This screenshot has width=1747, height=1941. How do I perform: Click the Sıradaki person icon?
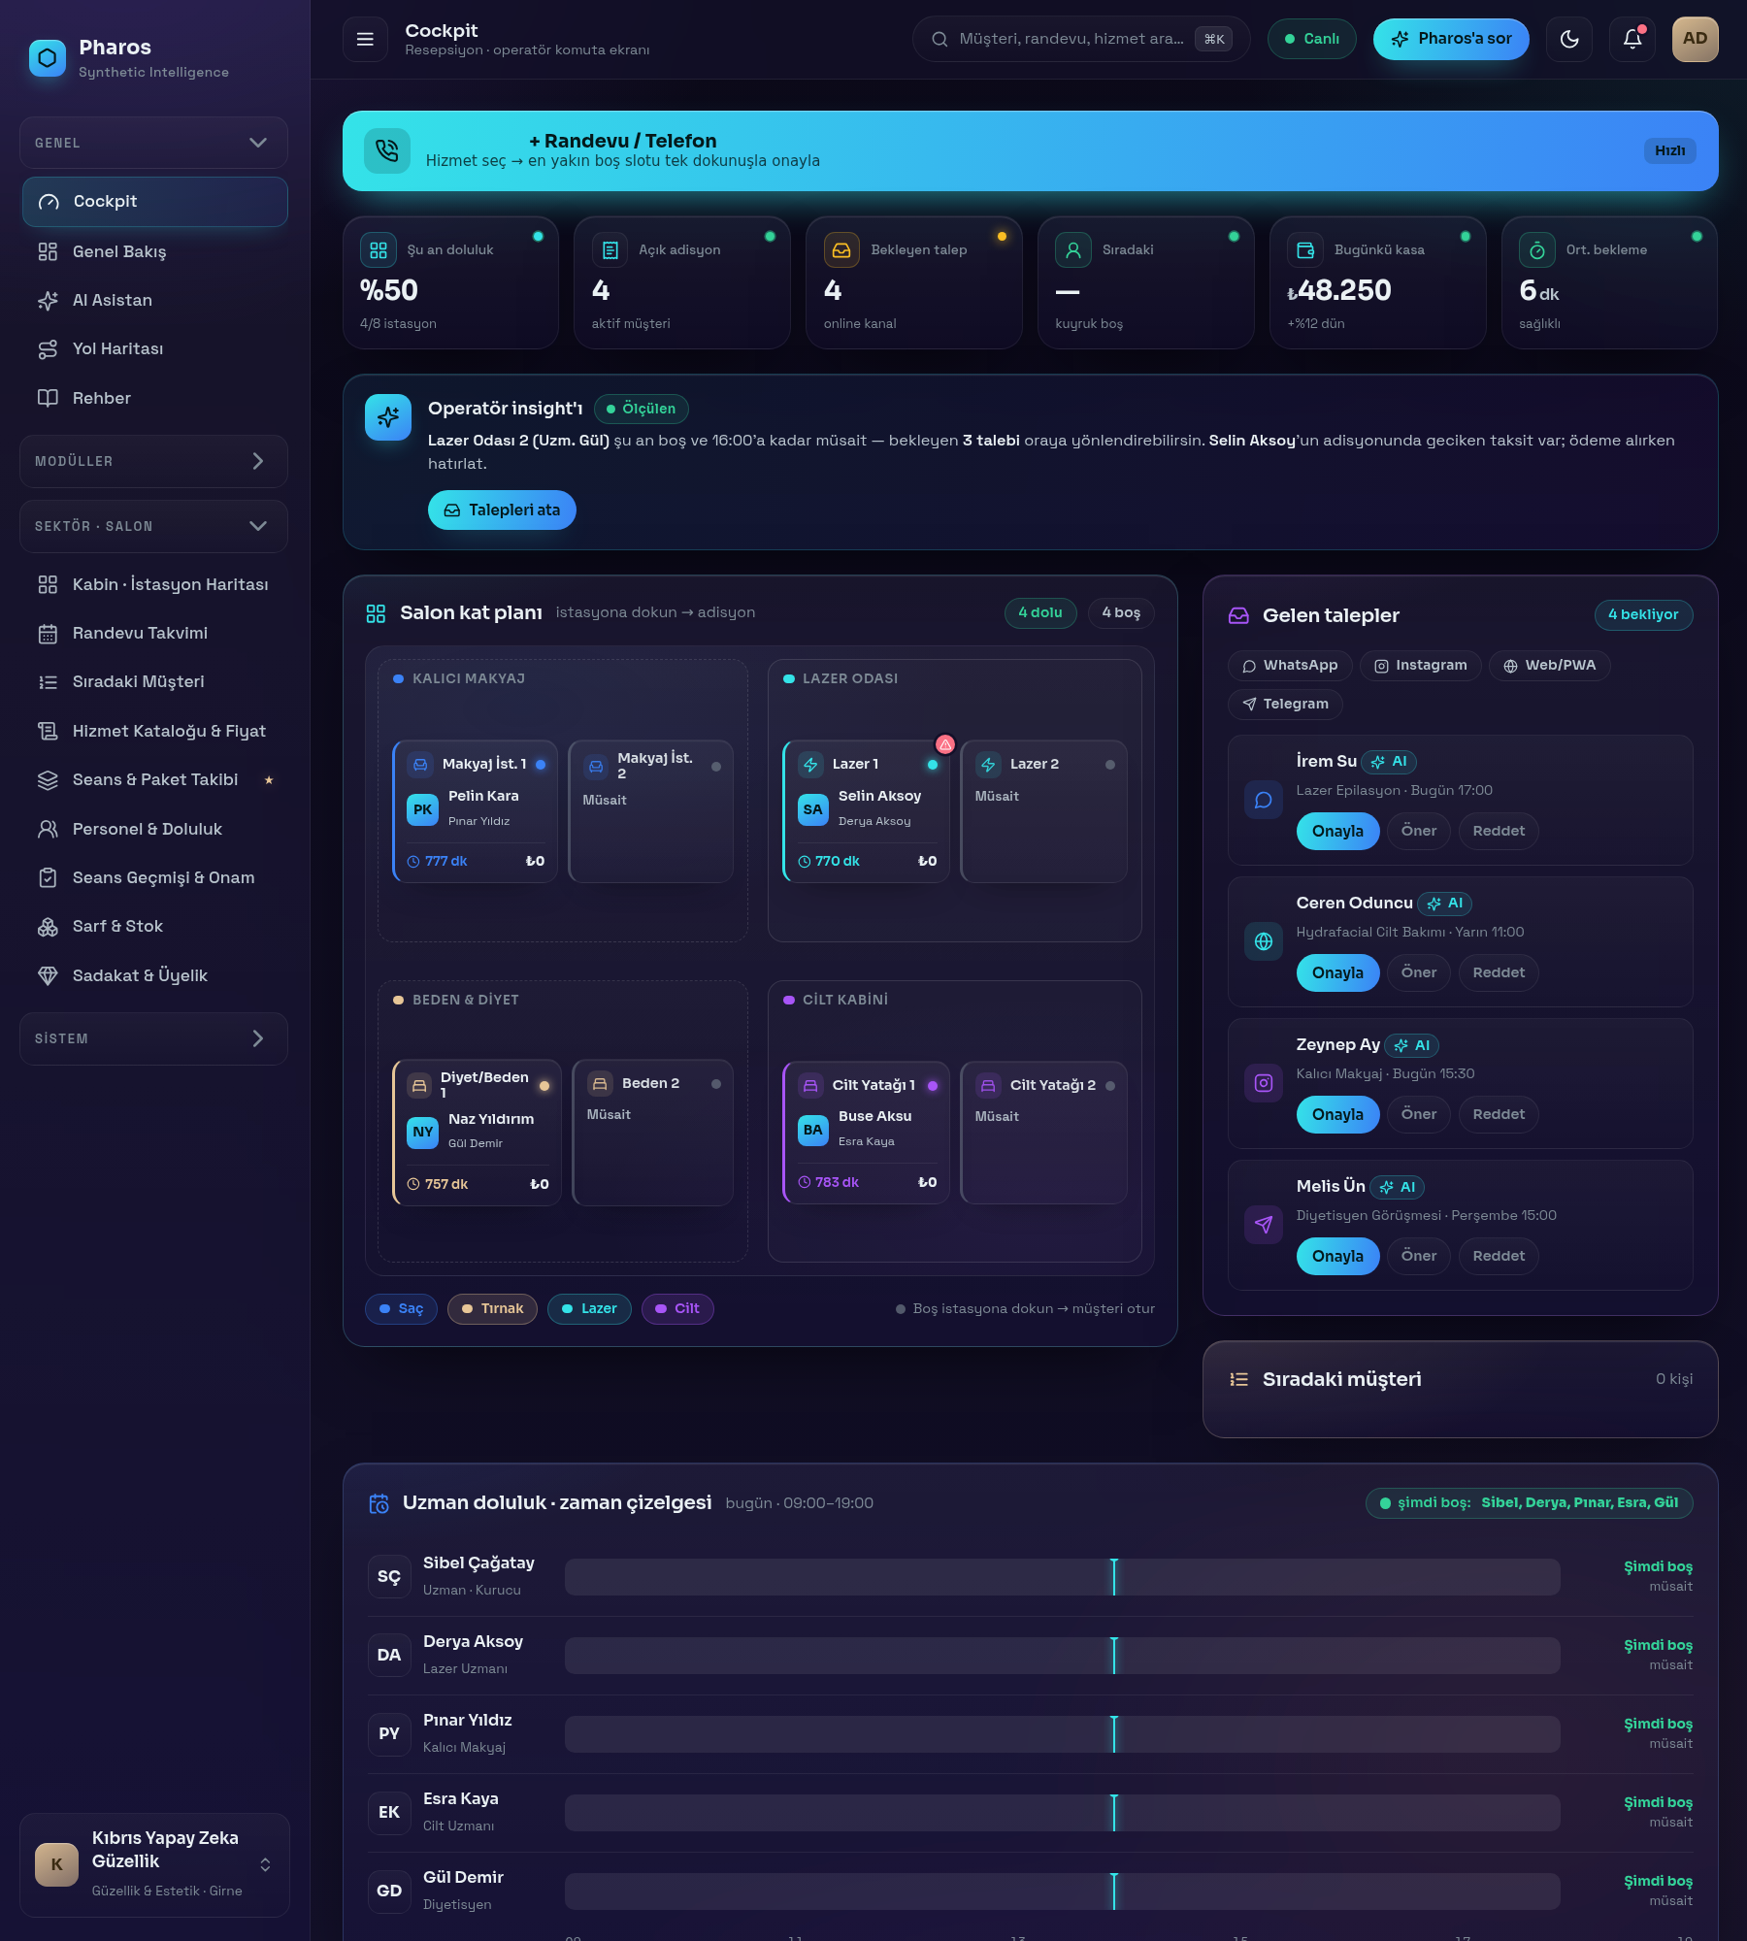coord(1073,250)
